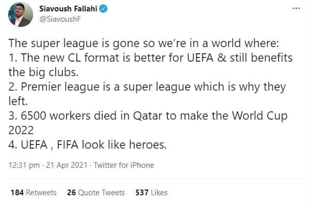Click the line starting '3. 6500 workers died'
Image resolution: width=311 pixels, height=203 pixels.
148,115
